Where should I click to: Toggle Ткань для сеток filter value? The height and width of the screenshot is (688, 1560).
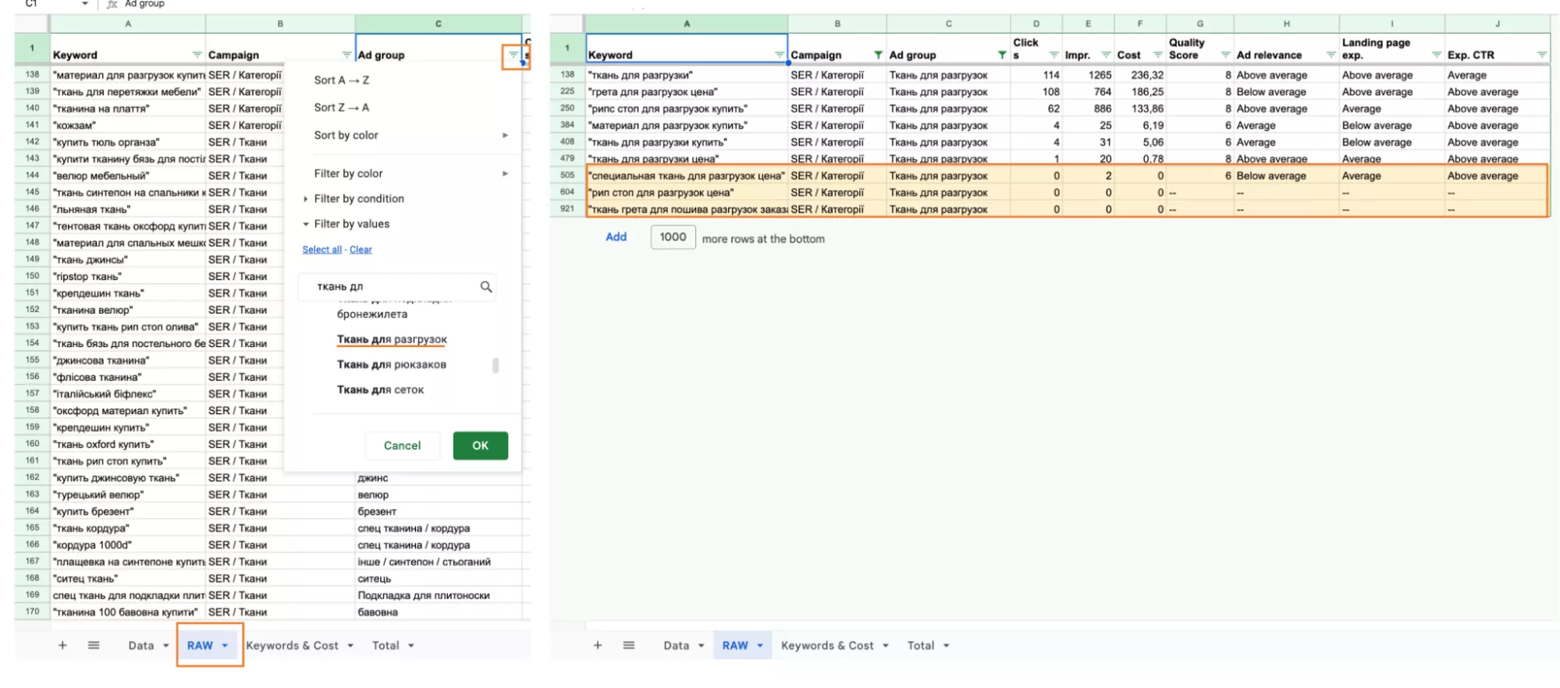pos(381,389)
